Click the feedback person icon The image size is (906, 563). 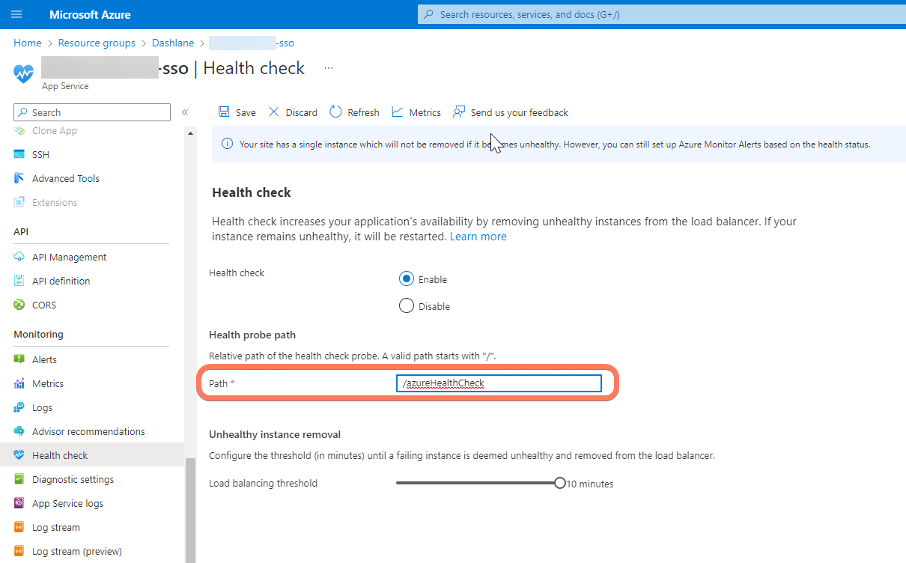pyautogui.click(x=459, y=112)
